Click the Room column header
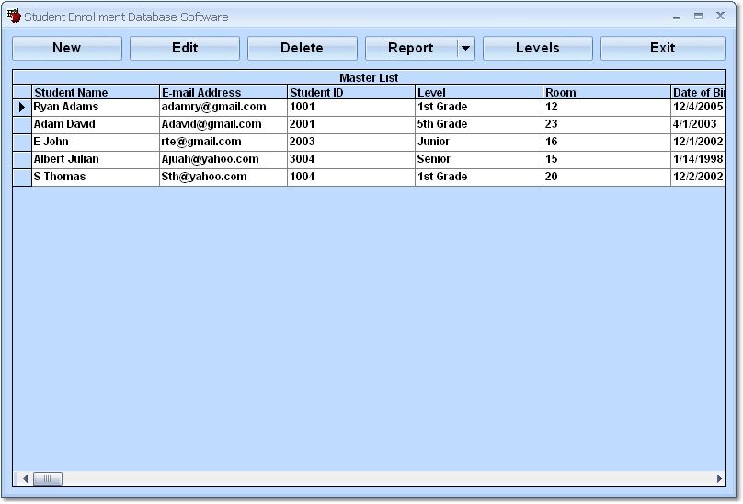The width and height of the screenshot is (743, 504). [607, 92]
